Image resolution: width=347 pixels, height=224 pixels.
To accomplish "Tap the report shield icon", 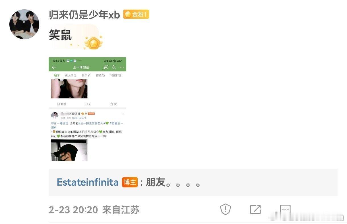I will click(226, 210).
